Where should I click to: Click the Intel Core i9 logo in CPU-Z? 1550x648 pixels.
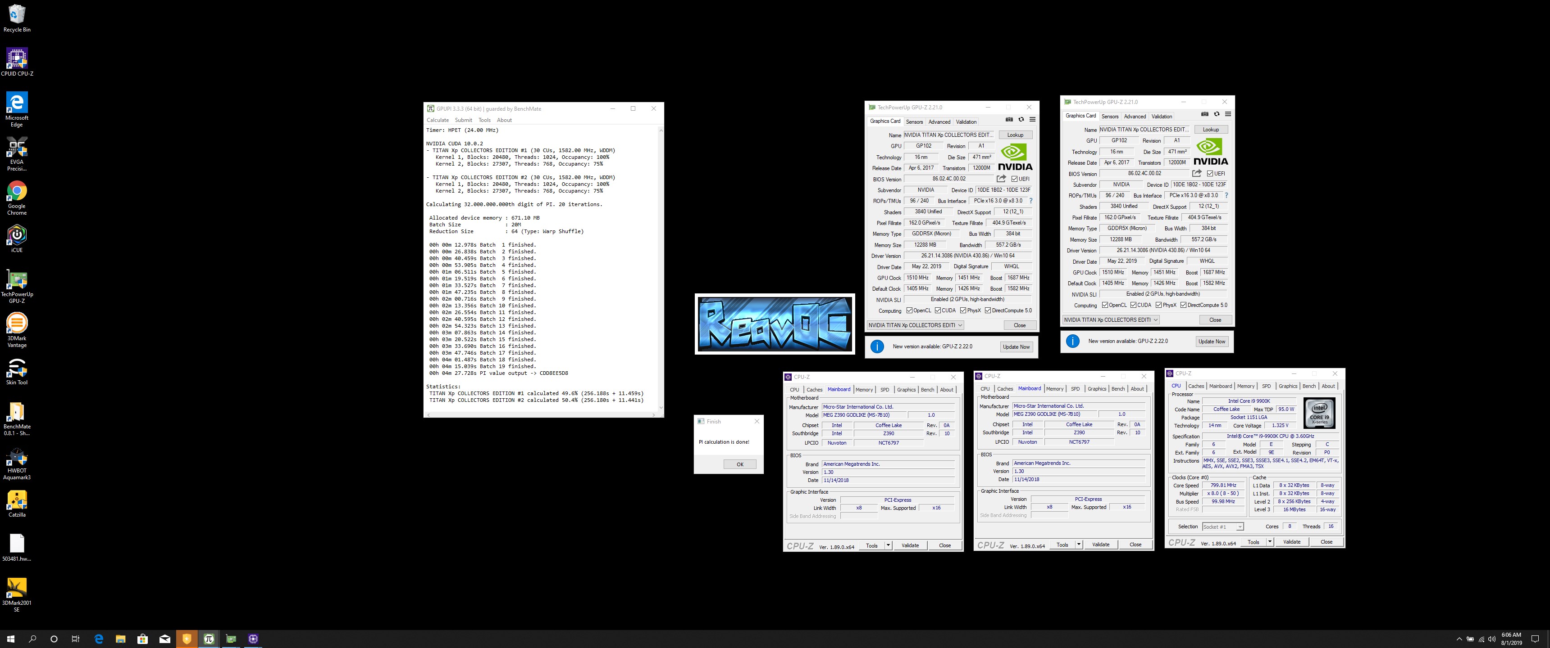[x=1319, y=413]
